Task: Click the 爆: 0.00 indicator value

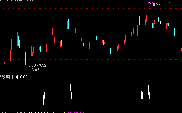Action: tap(21, 77)
